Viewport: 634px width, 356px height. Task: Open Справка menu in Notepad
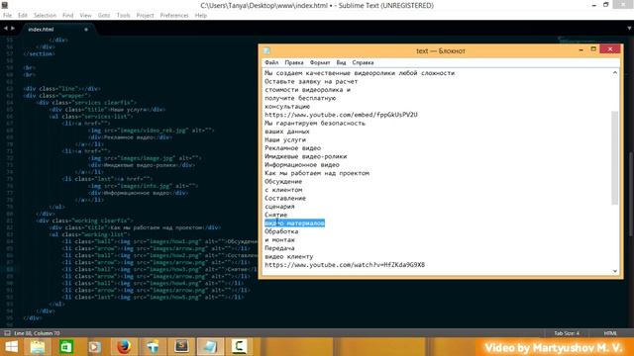tap(363, 62)
